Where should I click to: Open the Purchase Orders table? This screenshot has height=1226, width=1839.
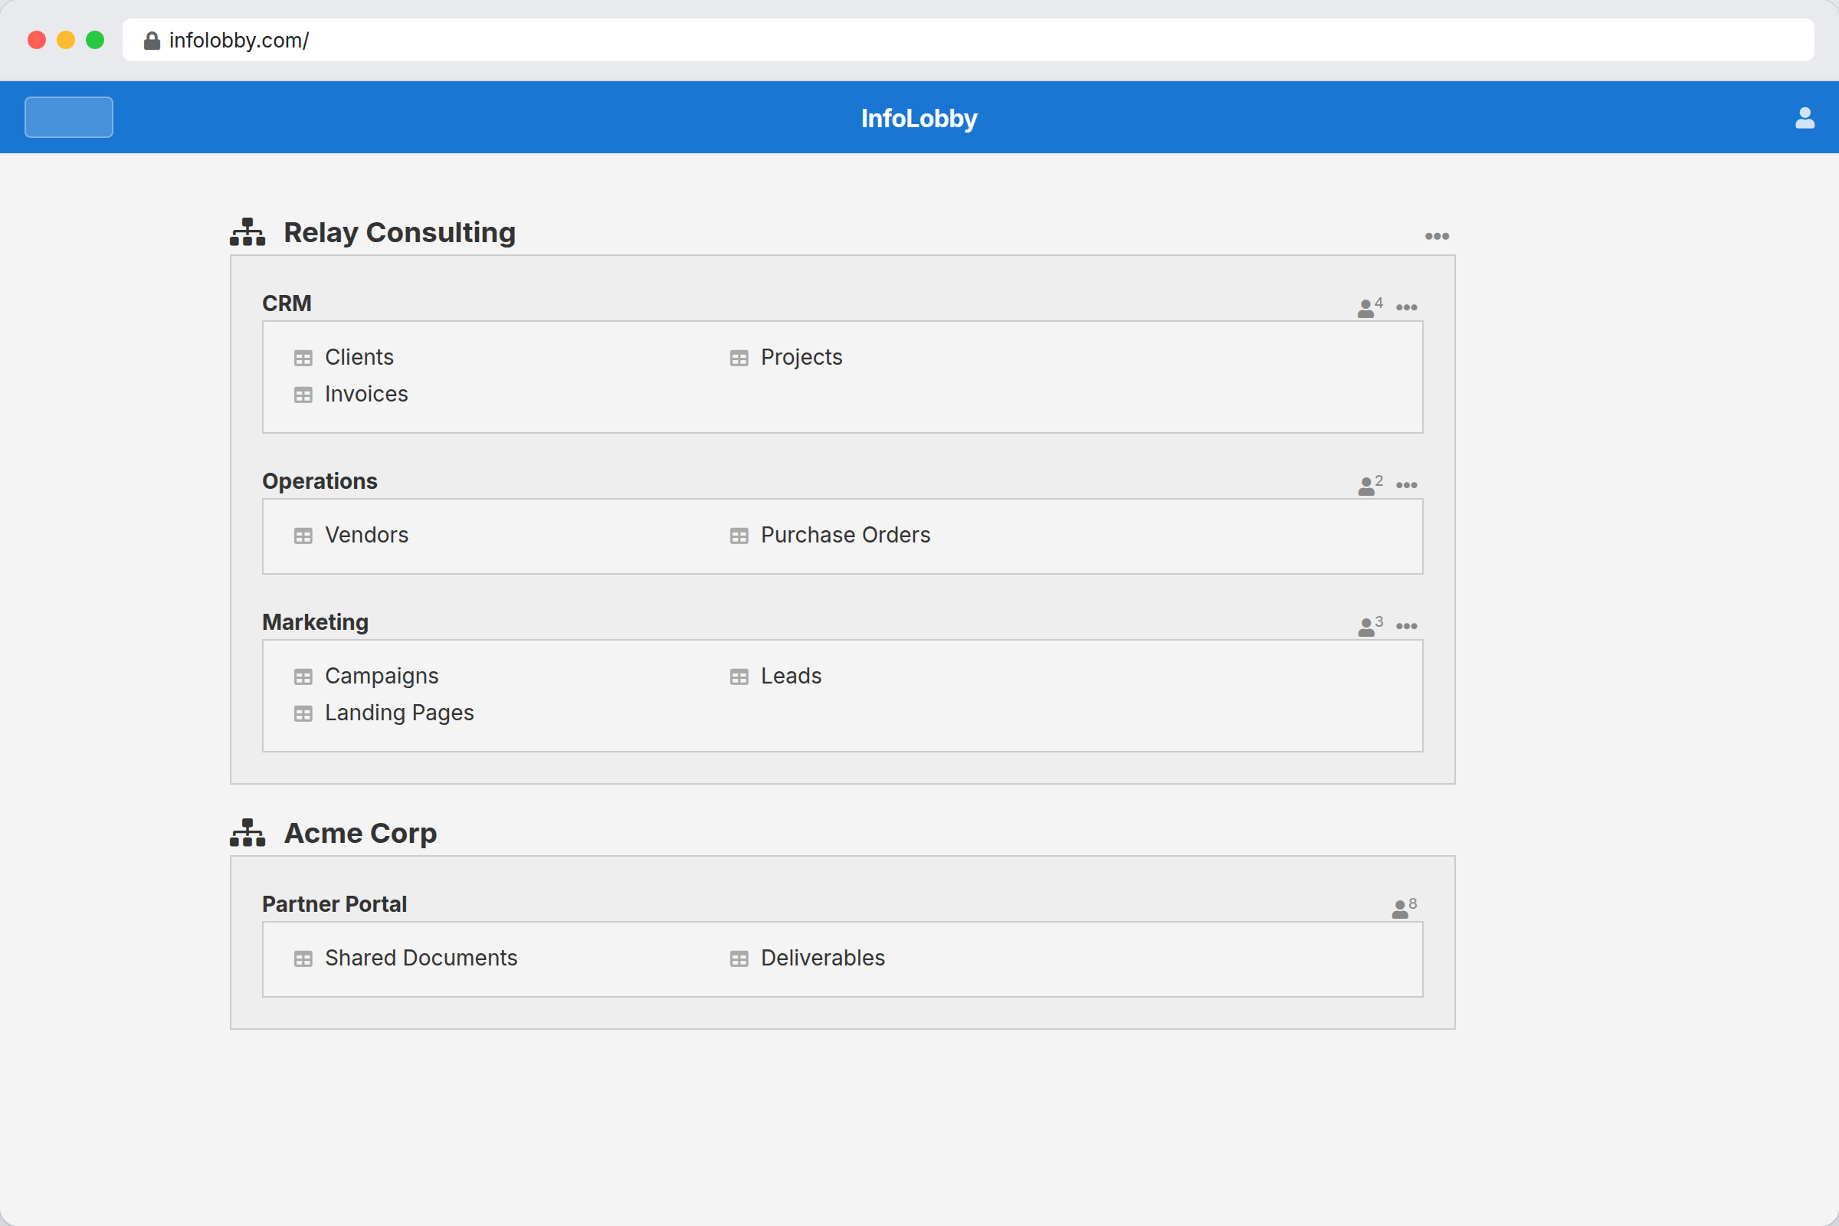click(845, 536)
